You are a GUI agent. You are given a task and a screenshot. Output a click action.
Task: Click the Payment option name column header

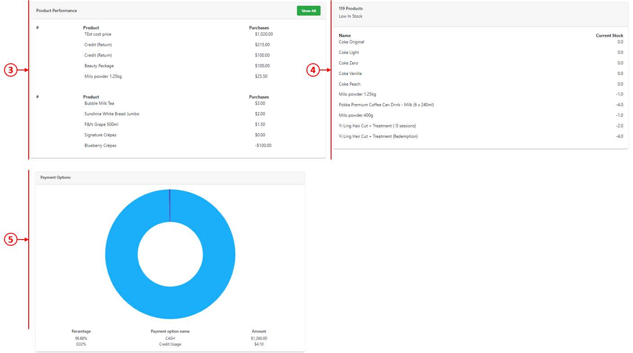[x=170, y=331]
